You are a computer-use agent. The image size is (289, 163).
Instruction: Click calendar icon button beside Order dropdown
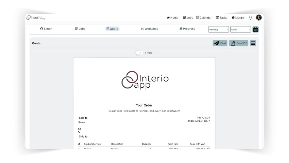tap(256, 29)
